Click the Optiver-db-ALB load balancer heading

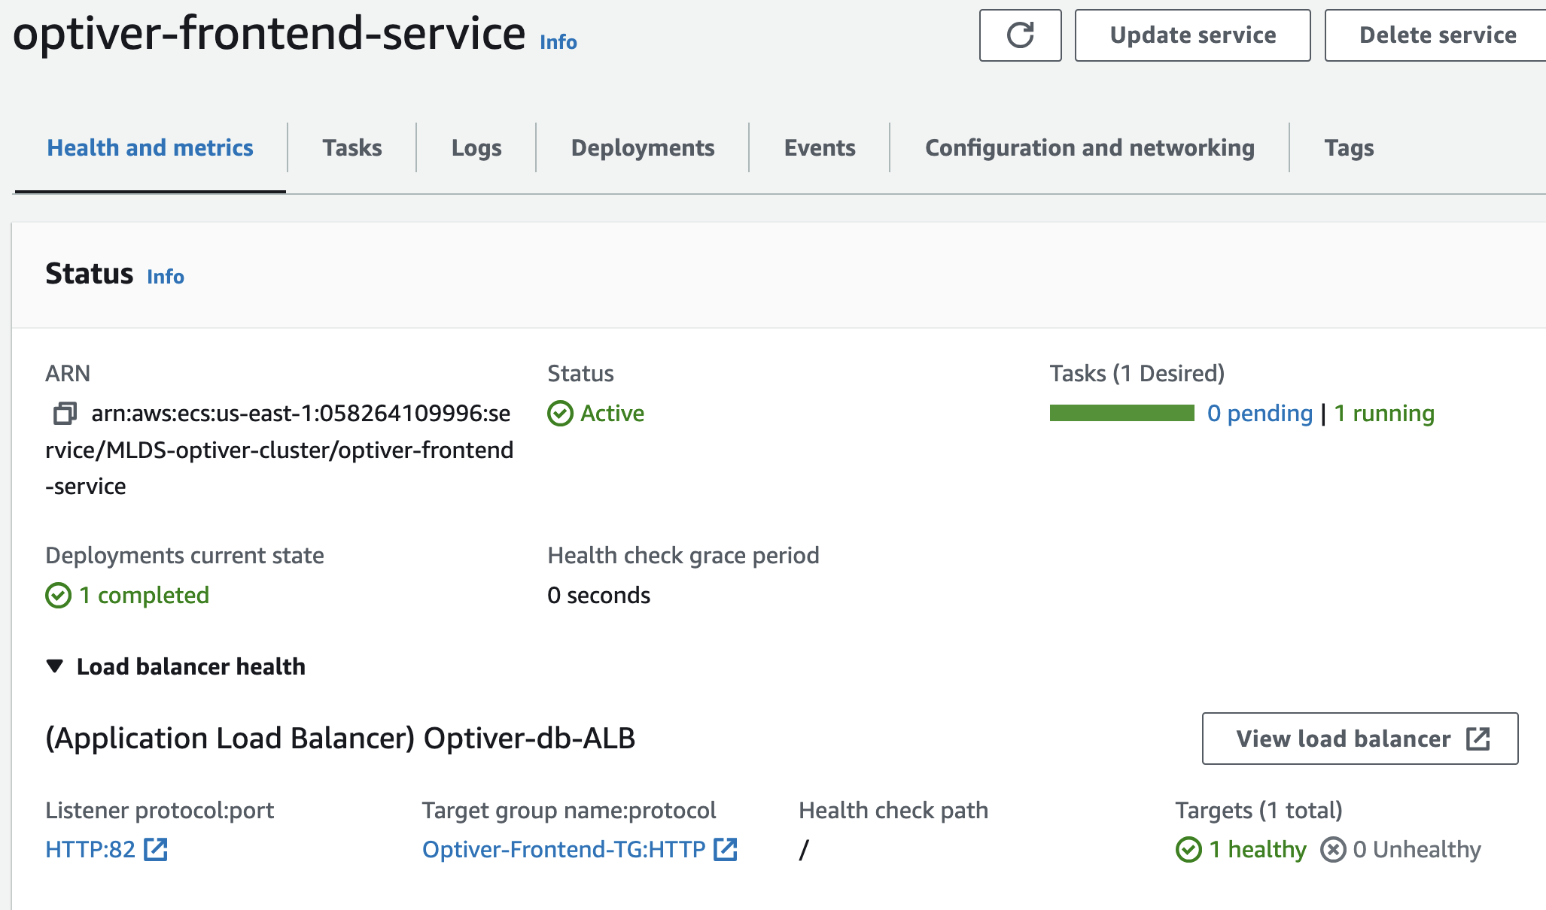click(340, 739)
